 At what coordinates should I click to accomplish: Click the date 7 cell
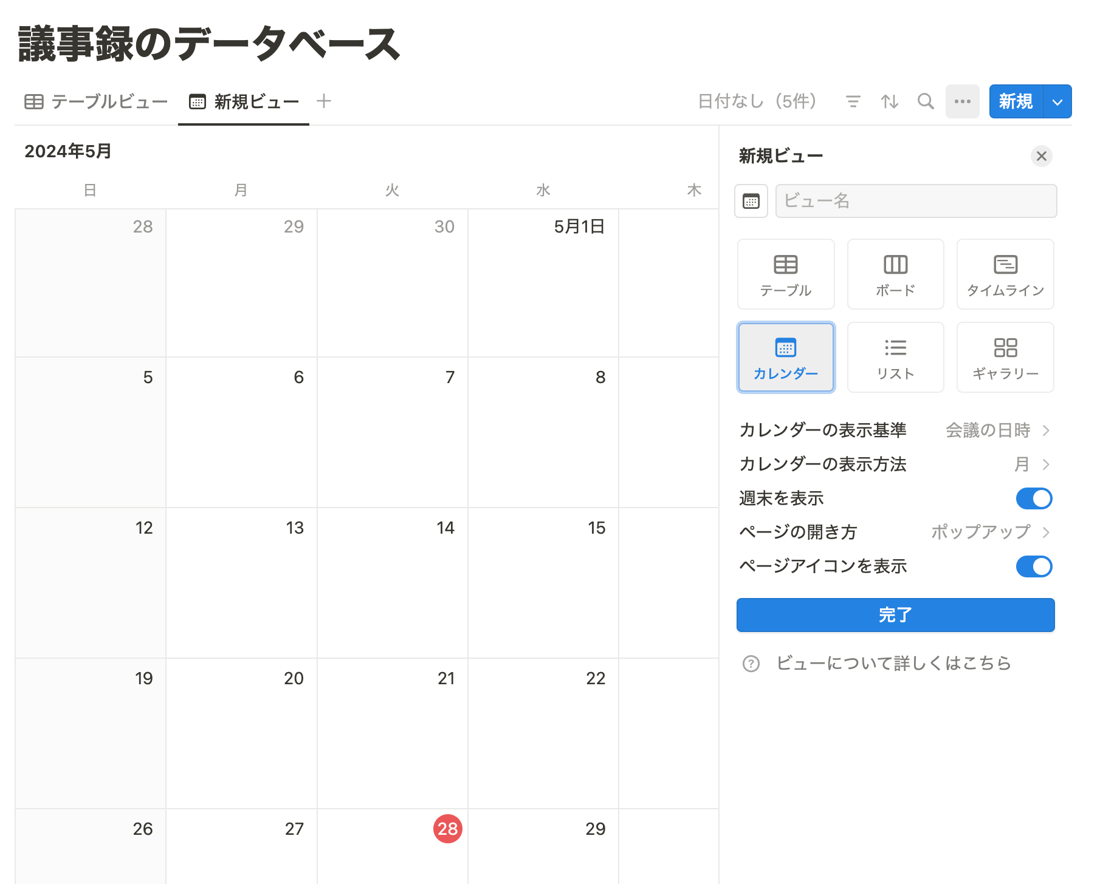393,432
